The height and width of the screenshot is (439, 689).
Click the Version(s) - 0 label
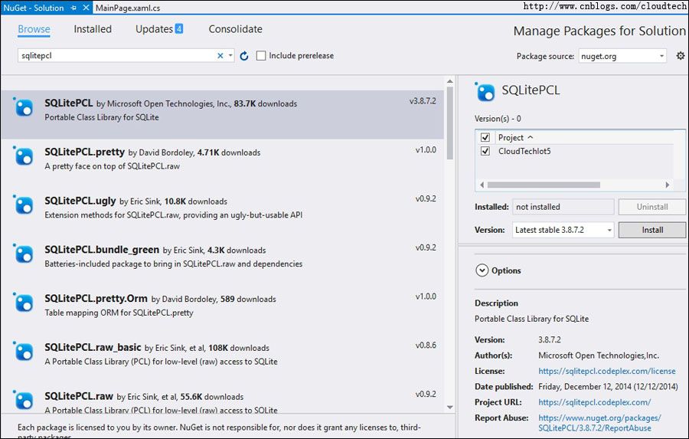(498, 118)
